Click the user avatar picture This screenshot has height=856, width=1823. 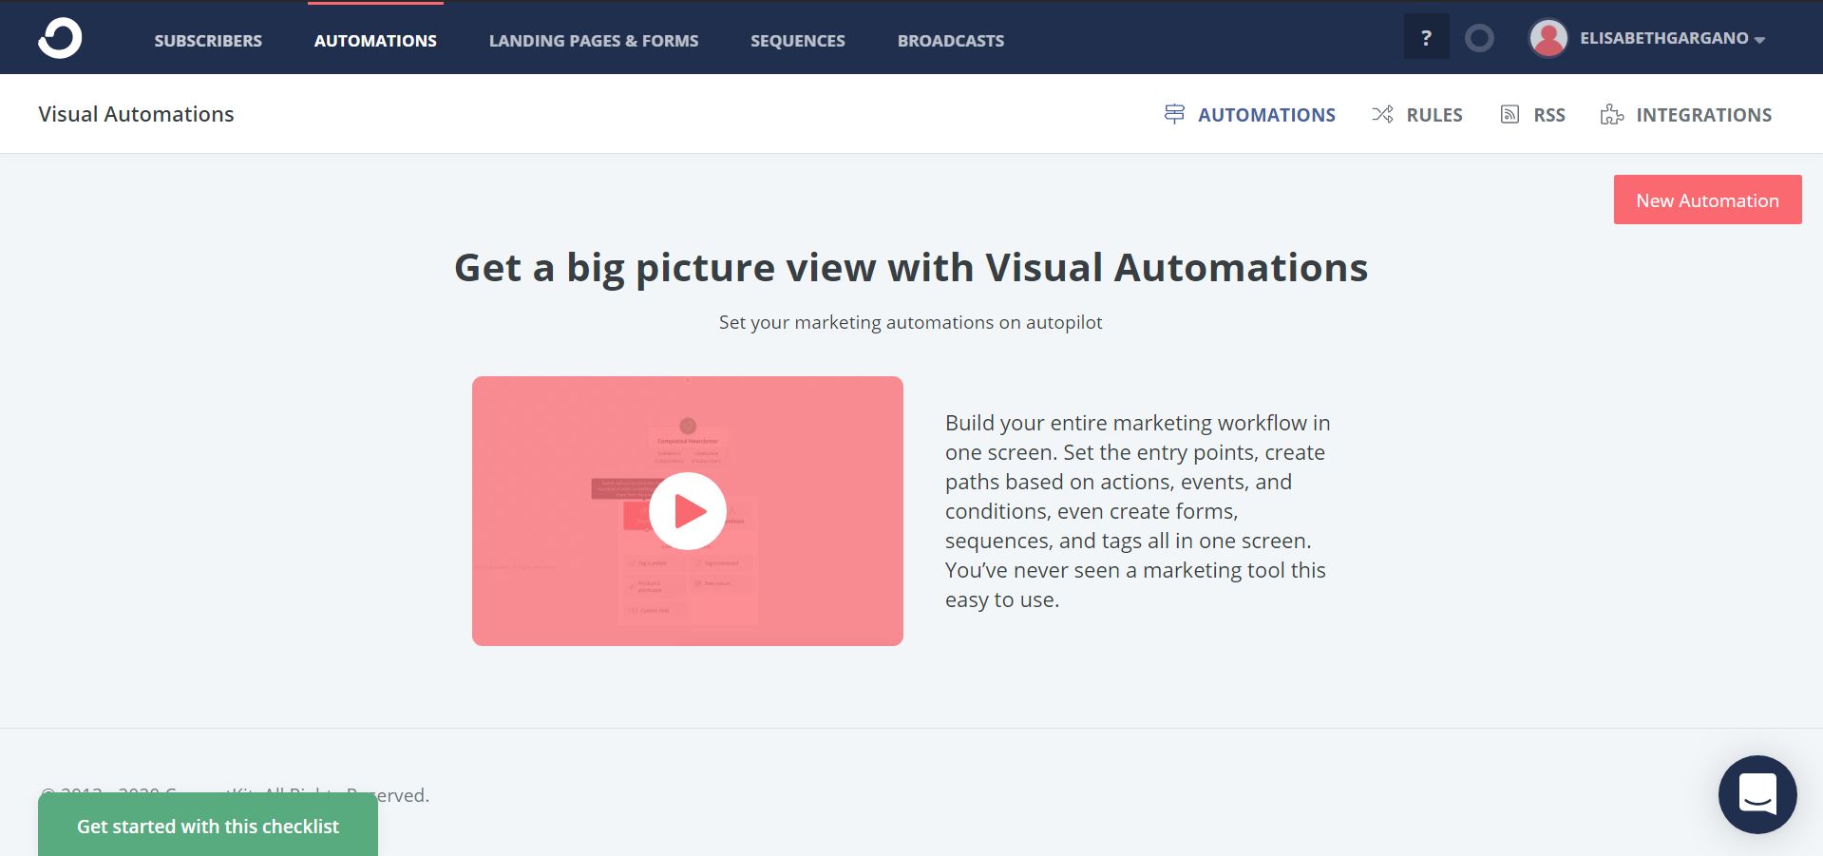(1548, 39)
